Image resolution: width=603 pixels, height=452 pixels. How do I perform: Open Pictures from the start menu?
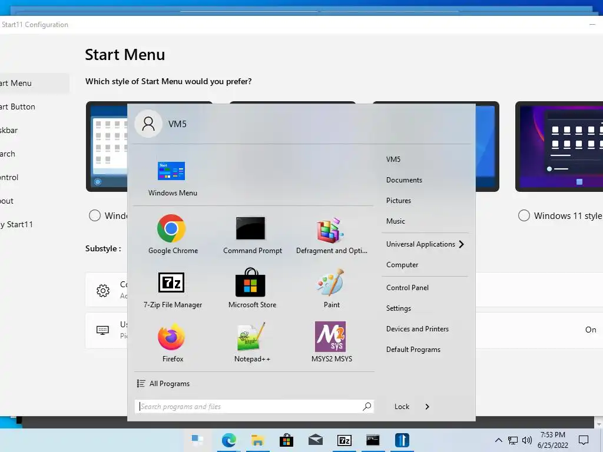(x=399, y=201)
